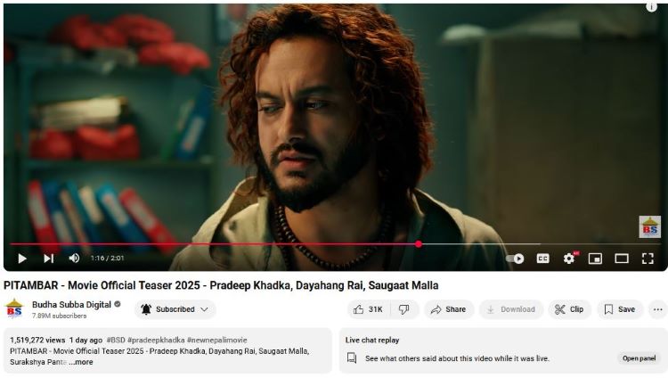Open the live chat replay panel
This screenshot has height=386, width=668.
[x=639, y=358]
